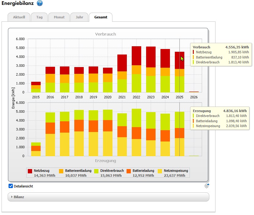Viewport: 254px width, 215px height.
Task: Click the 2021 red Netzbezug bar segment
Action: 122,63
